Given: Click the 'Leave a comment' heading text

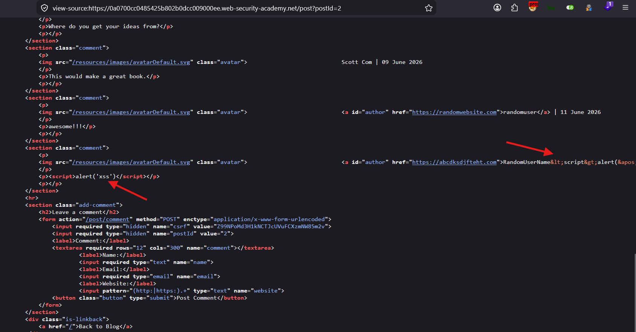Looking at the screenshot, I should 77,212.
